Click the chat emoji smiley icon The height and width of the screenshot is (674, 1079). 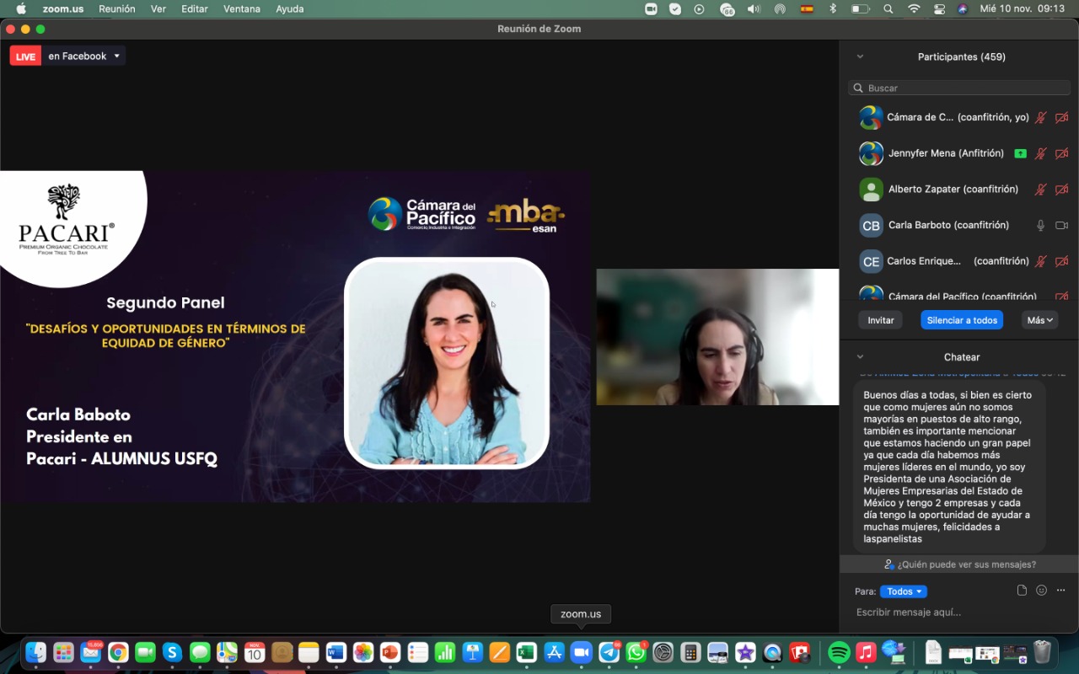(x=1041, y=591)
